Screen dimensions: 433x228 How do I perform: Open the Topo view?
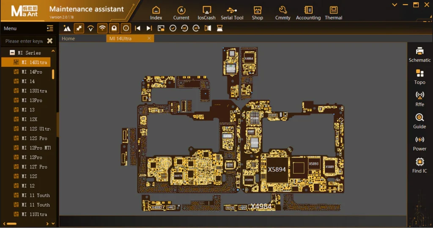pyautogui.click(x=419, y=77)
